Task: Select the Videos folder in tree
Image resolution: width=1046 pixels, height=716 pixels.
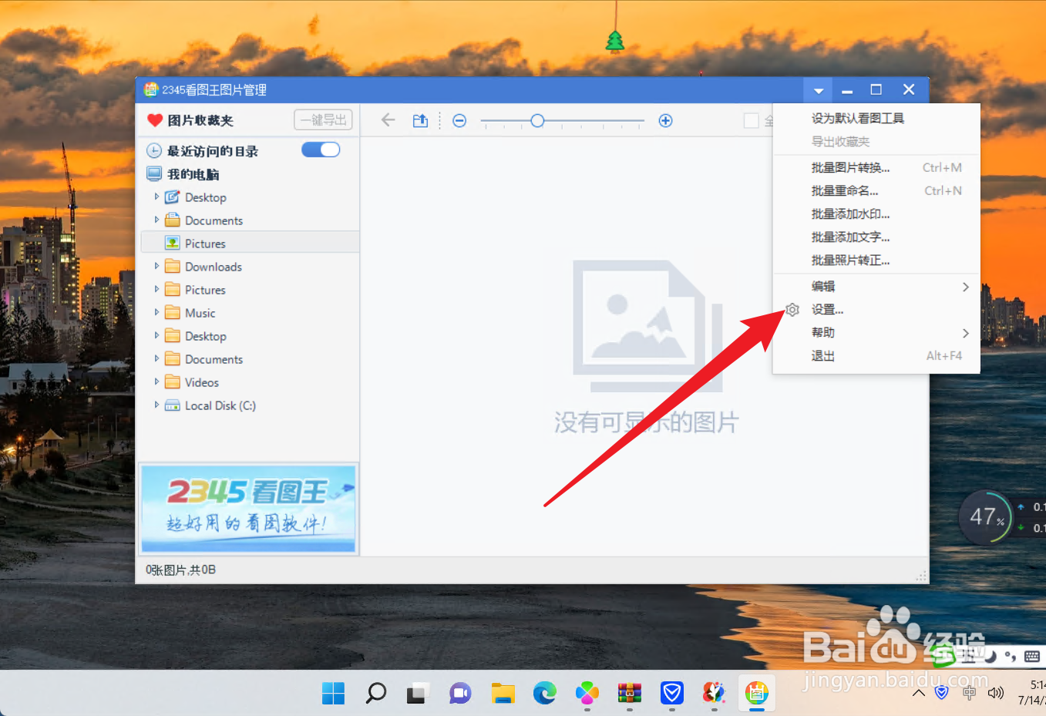Action: [x=201, y=382]
